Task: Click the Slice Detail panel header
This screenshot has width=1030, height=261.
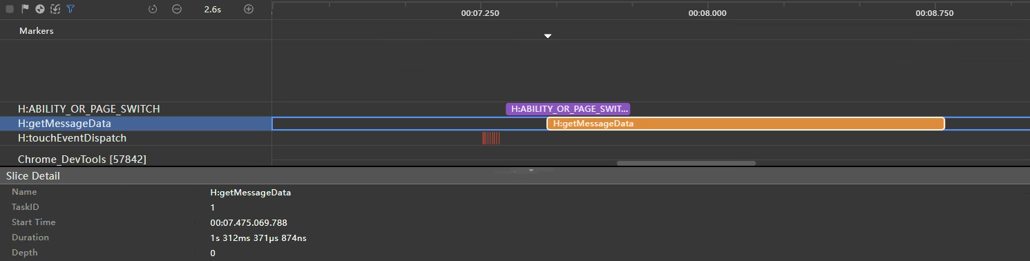Action: point(515,176)
